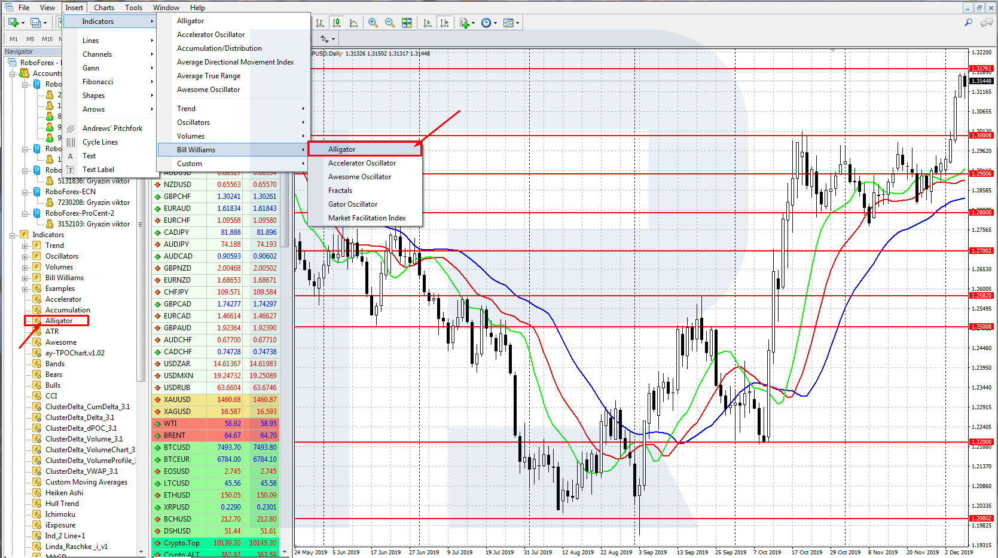Image resolution: width=998 pixels, height=558 pixels.
Task: Click the Tile Windows grid icon
Action: pyautogui.click(x=407, y=23)
